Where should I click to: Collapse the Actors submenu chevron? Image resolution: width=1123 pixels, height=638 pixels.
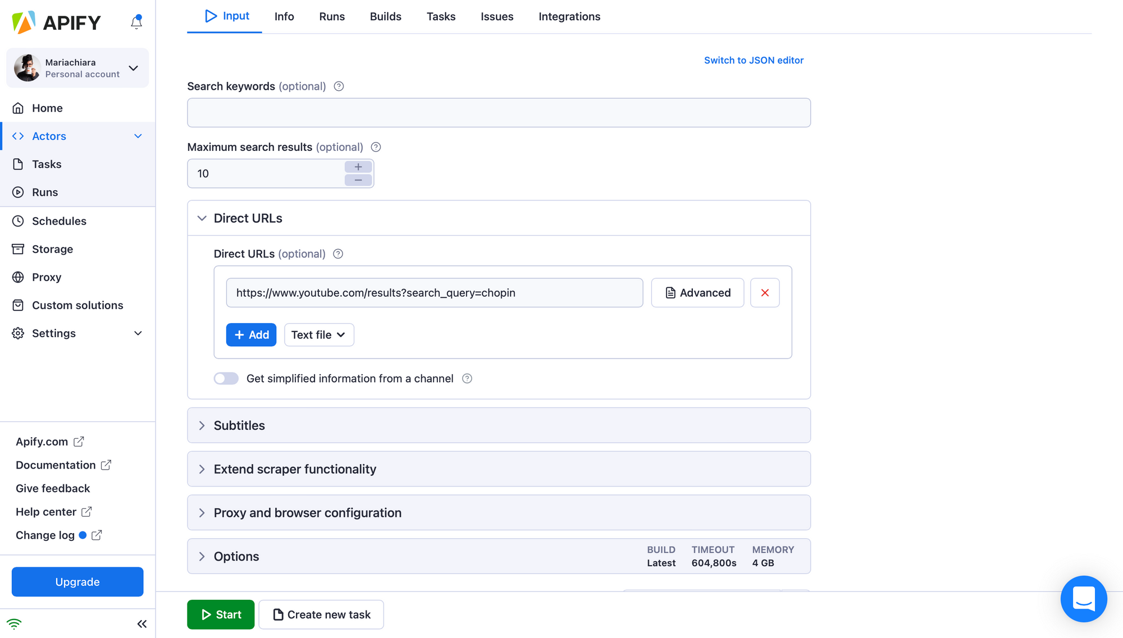138,136
